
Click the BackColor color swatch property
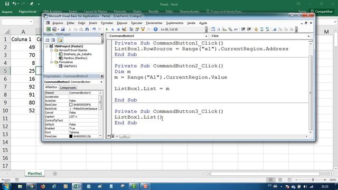click(x=71, y=104)
